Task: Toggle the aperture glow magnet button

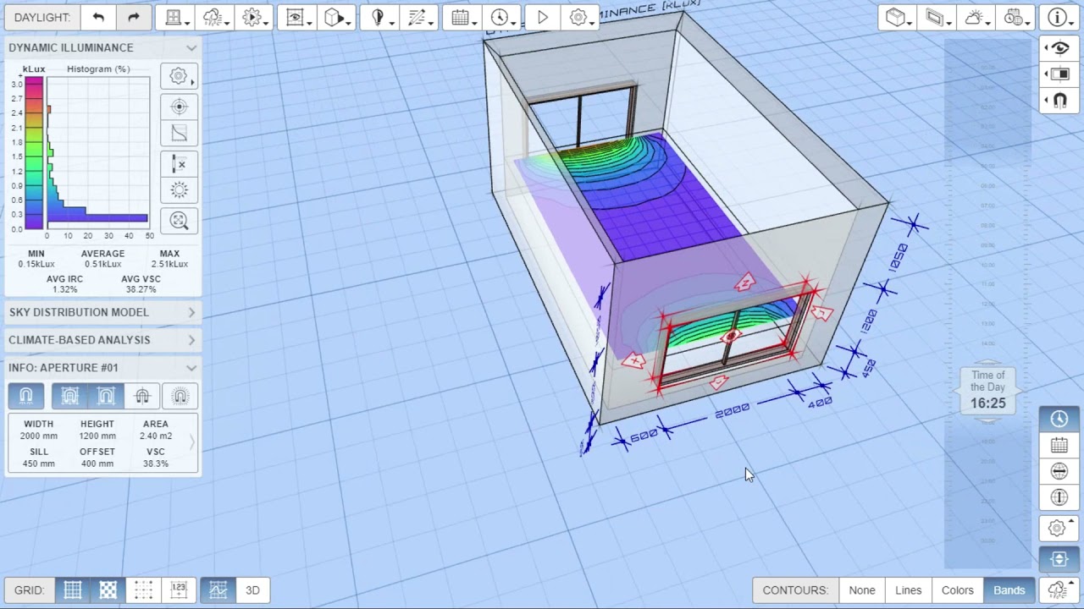Action: (180, 396)
